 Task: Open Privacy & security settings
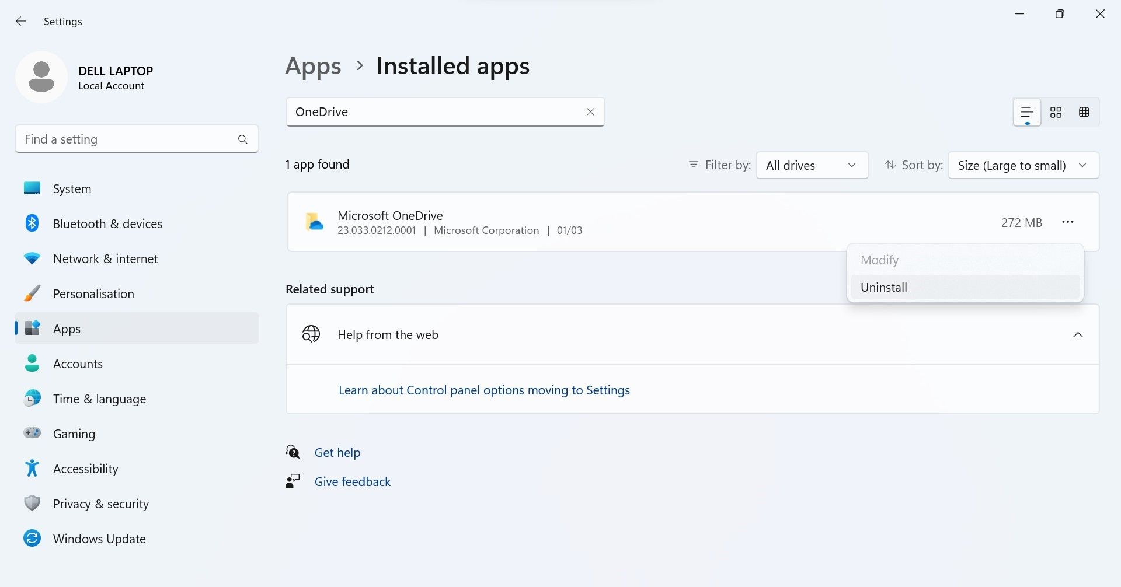[100, 504]
